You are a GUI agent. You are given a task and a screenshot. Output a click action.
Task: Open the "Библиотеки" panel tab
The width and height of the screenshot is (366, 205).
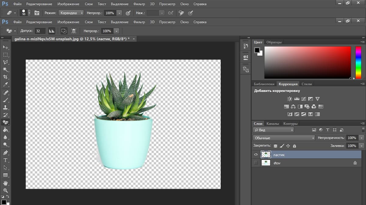pos(264,84)
